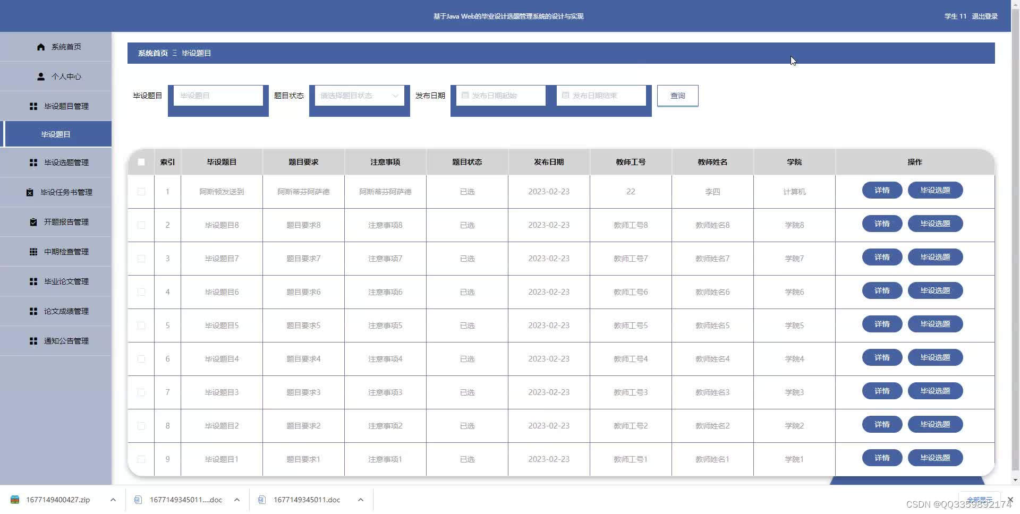This screenshot has height=514, width=1020.
Task: Click the grid icon beside 毕业论文管理
Action: [x=33, y=281]
